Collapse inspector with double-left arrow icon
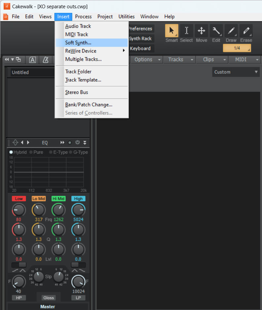 7,59
